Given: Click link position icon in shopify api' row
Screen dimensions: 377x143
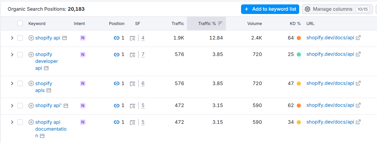Looking at the screenshot, I should point(117,106).
